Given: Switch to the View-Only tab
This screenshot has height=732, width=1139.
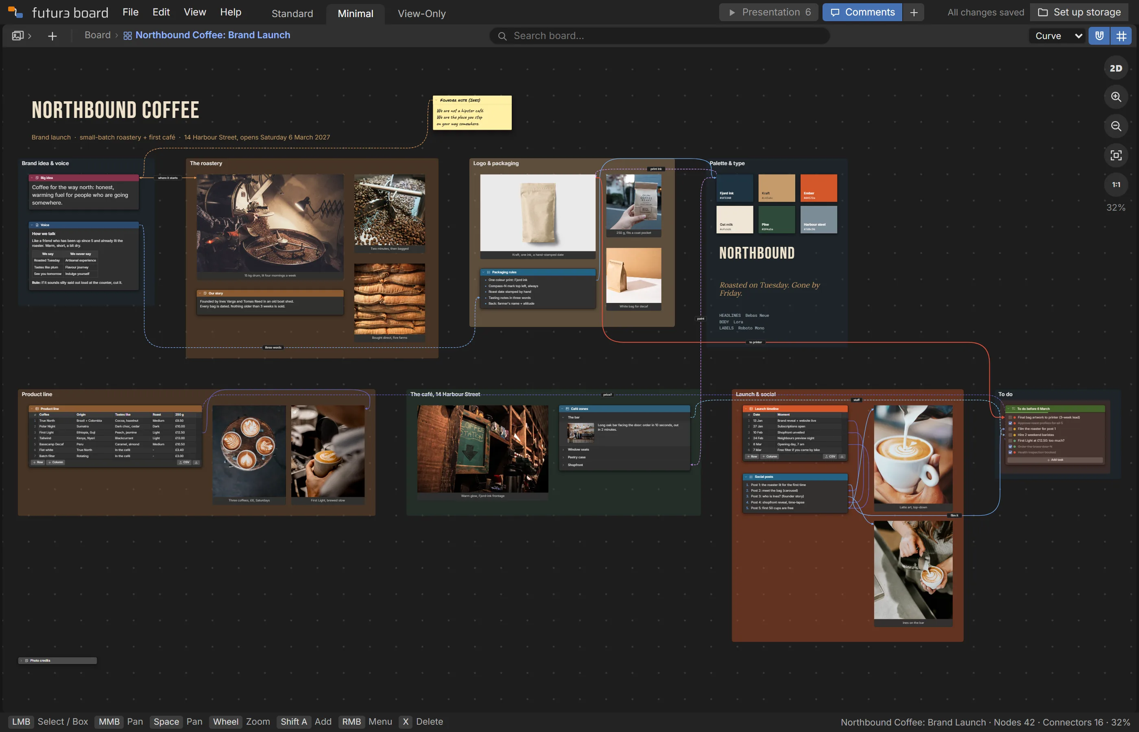Looking at the screenshot, I should (x=422, y=14).
